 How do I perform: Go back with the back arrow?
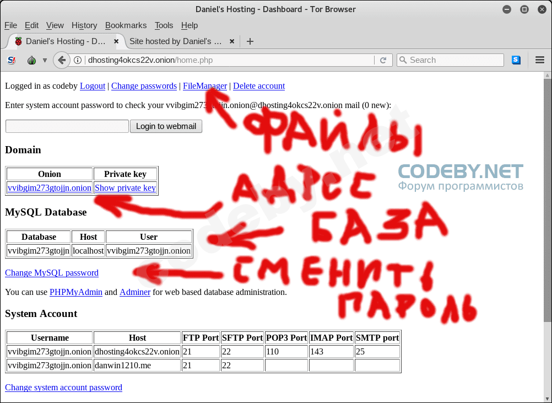pos(62,60)
